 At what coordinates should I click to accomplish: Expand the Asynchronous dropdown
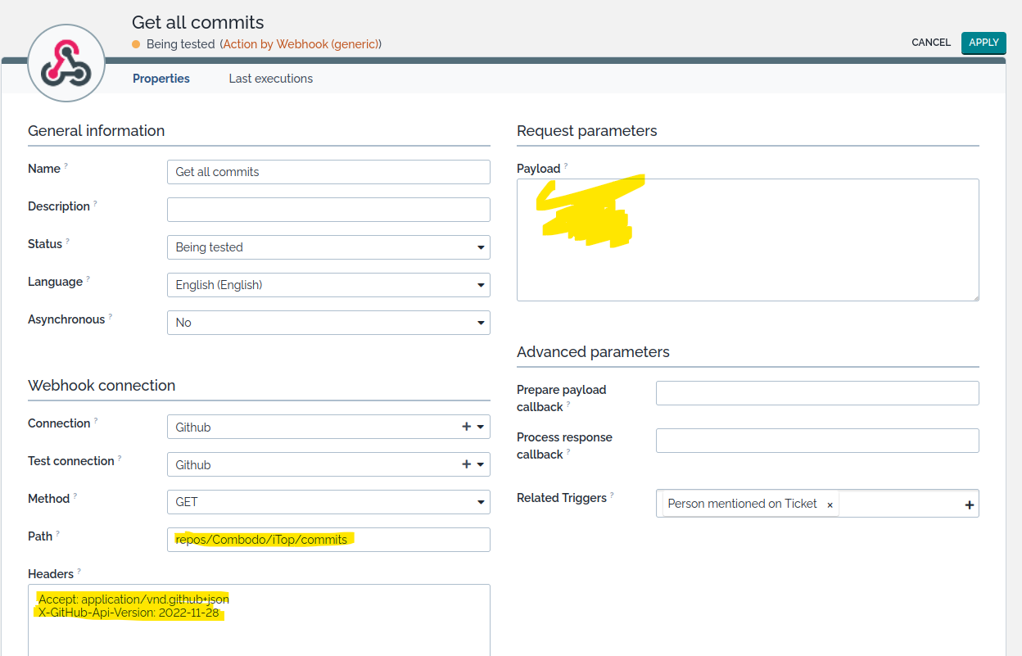328,323
